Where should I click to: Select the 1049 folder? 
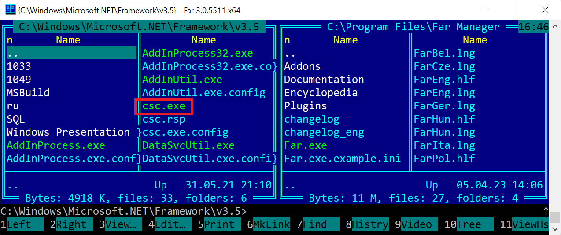click(x=19, y=80)
